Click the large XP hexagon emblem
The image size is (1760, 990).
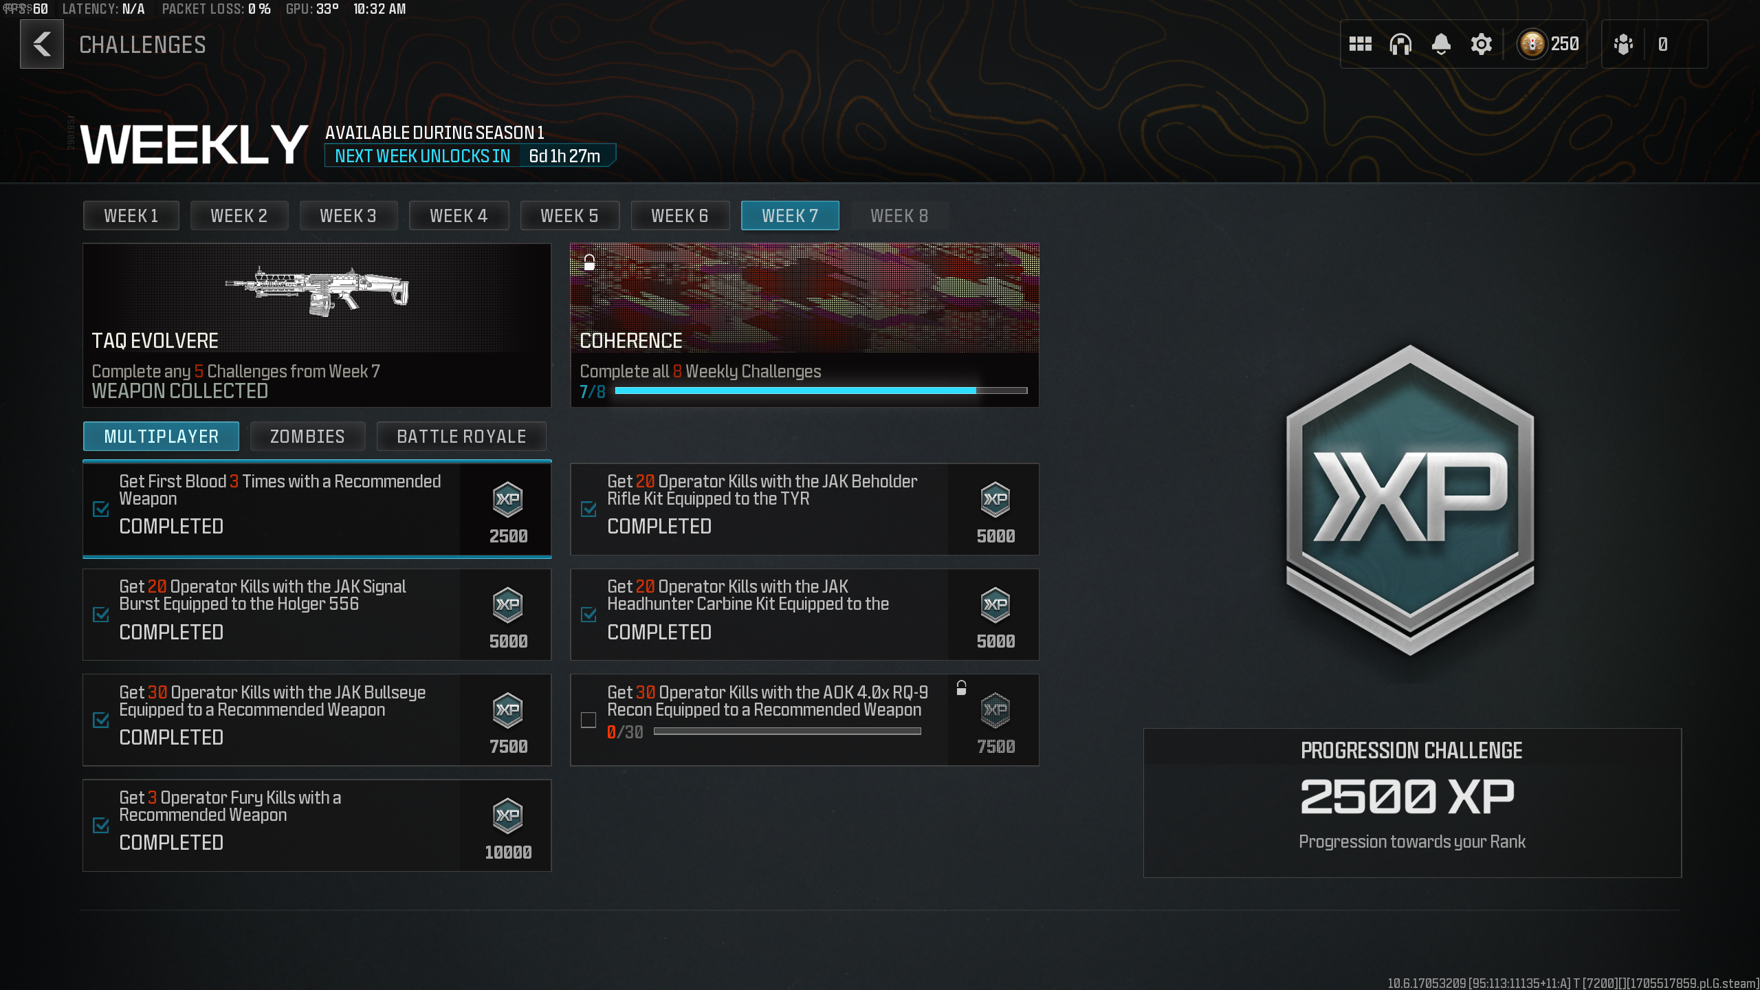pyautogui.click(x=1410, y=500)
